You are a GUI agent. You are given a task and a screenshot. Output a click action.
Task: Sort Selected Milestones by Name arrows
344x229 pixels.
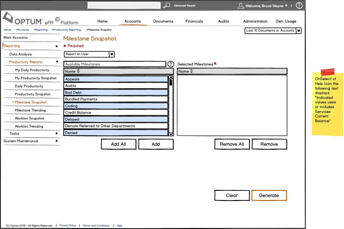(x=191, y=71)
